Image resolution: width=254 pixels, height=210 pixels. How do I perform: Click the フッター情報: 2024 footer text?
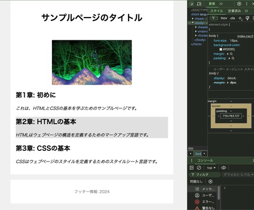click(x=92, y=192)
